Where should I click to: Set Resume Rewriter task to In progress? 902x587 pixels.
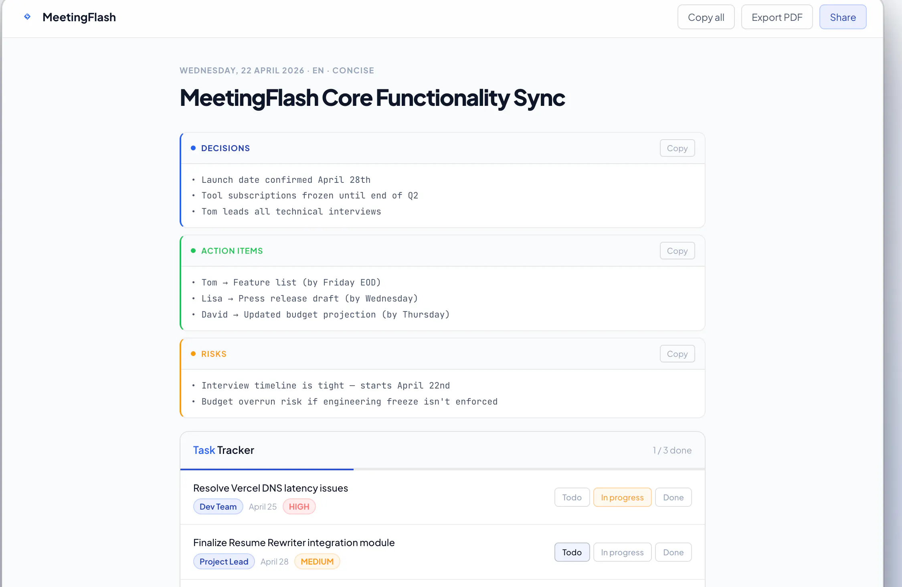[x=622, y=552]
